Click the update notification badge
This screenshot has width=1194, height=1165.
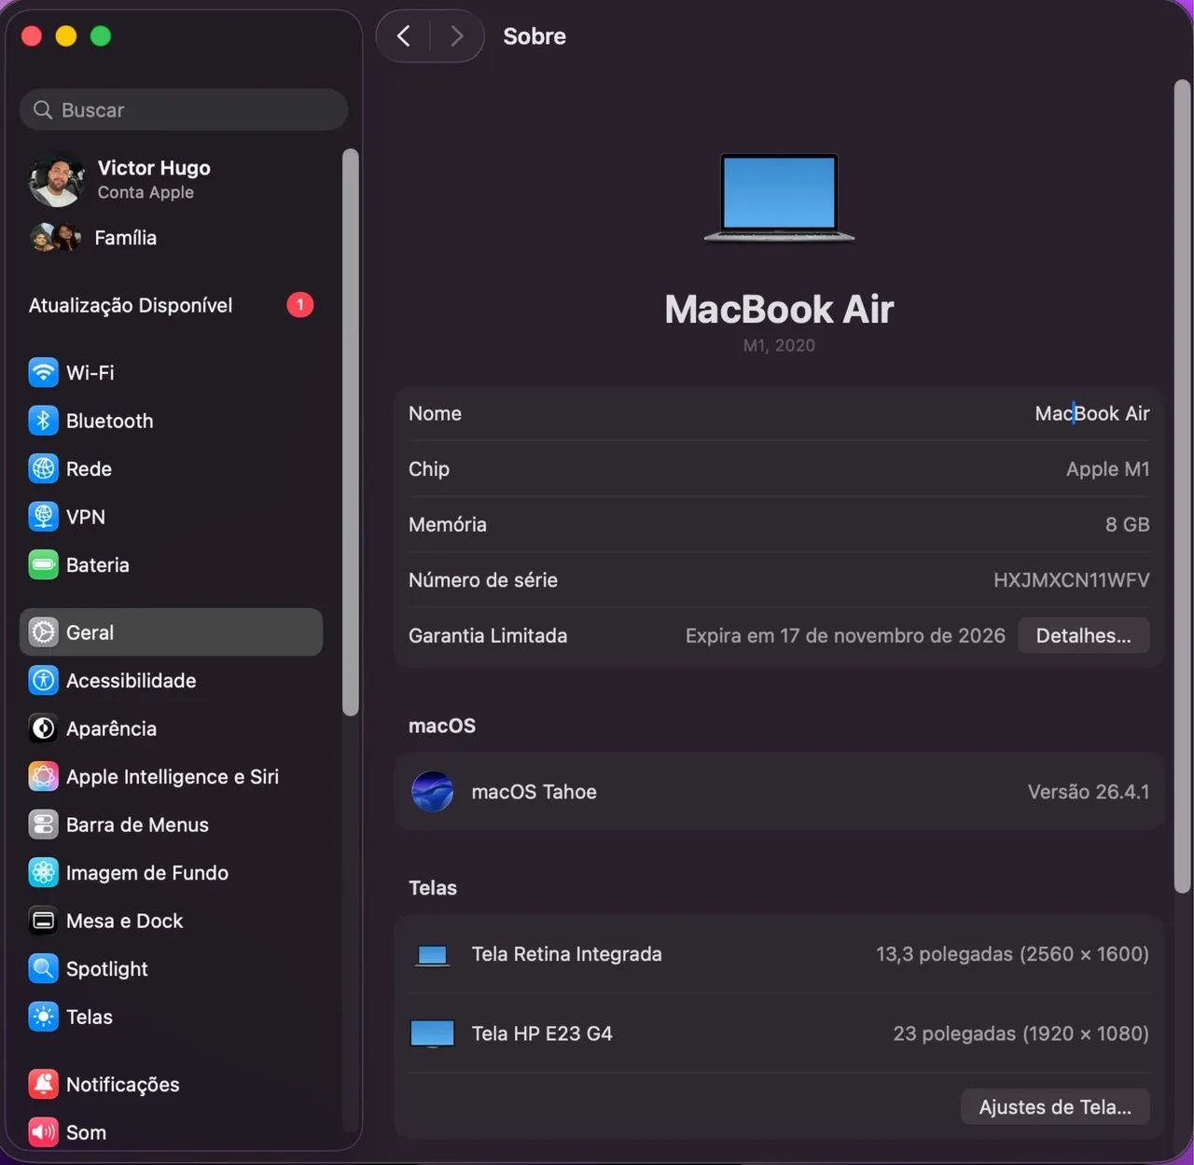pyautogui.click(x=300, y=305)
